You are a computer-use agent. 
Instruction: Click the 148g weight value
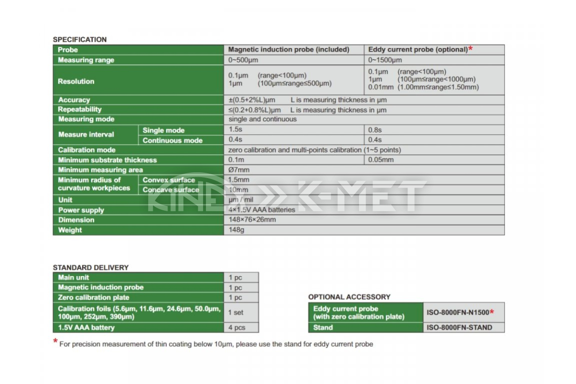click(237, 230)
